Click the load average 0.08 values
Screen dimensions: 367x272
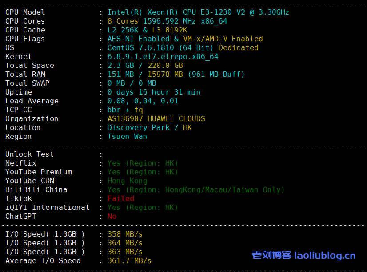pos(143,101)
